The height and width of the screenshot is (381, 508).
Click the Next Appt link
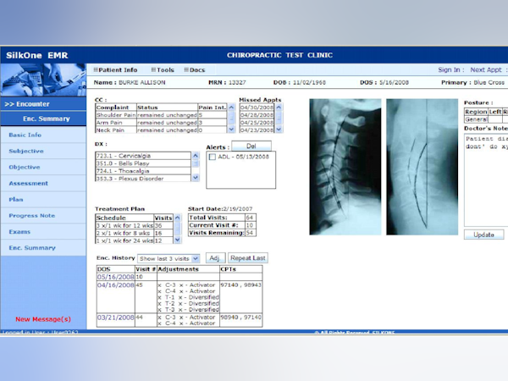tap(486, 69)
